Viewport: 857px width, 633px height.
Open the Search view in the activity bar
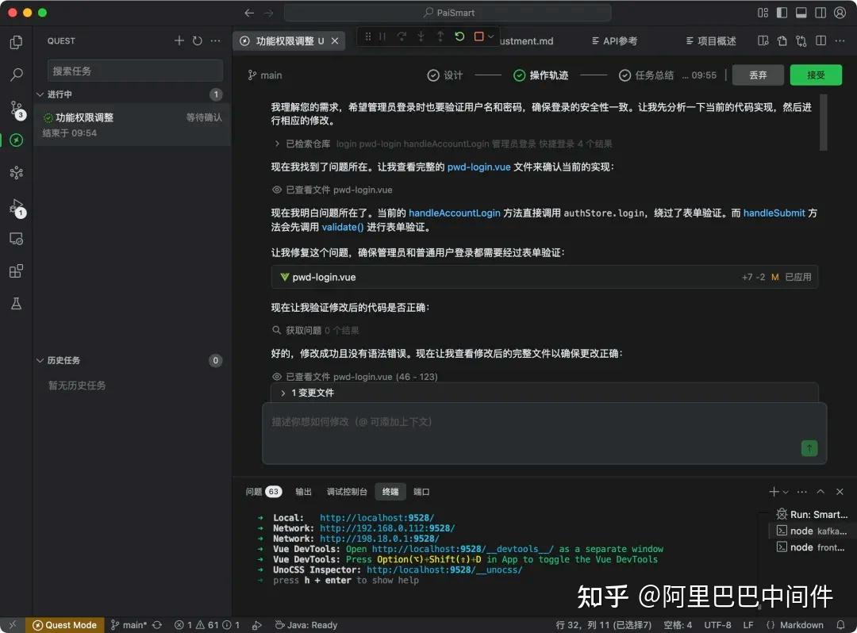click(x=16, y=75)
